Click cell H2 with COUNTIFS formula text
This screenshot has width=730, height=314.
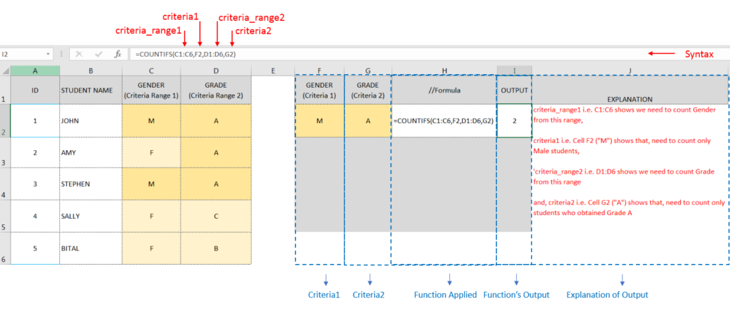click(x=444, y=121)
